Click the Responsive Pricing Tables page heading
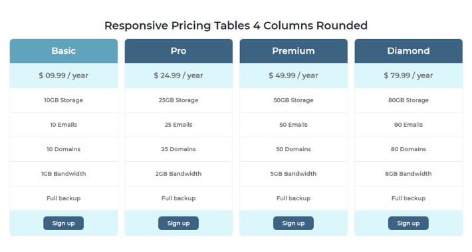472x252 pixels. [x=236, y=25]
